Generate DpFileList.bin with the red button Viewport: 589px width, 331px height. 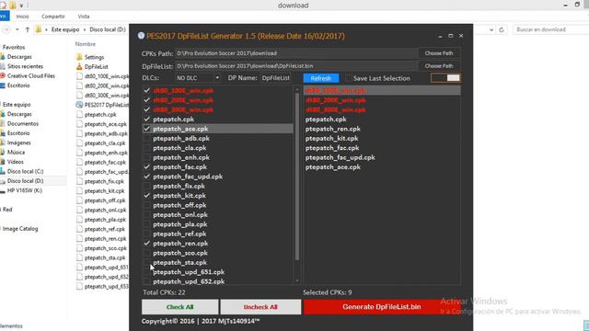pyautogui.click(x=382, y=306)
